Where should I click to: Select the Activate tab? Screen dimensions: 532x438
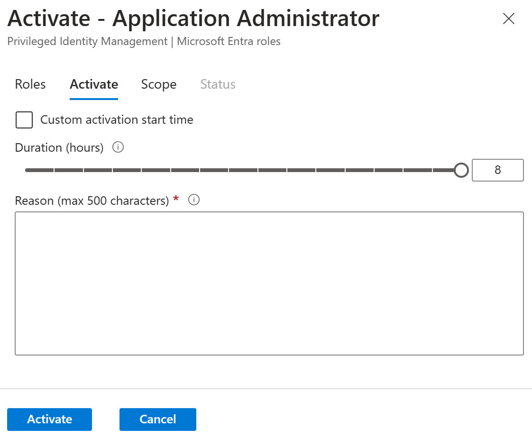[94, 84]
